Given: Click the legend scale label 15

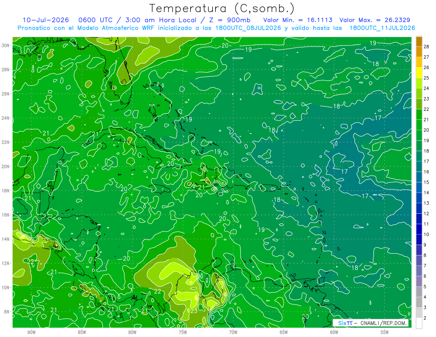Looking at the screenshot, I should click(427, 182).
